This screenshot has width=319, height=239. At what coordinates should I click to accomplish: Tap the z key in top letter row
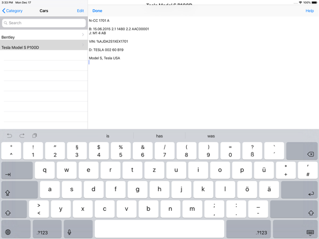154,170
